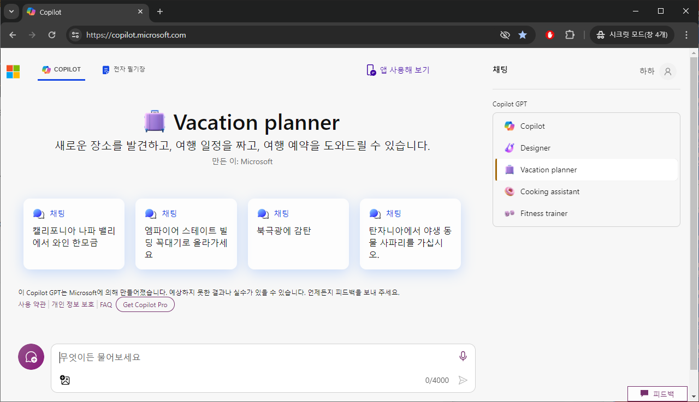Screen dimensions: 699x402
Task: Open the tab search dropdown arrow
Action: (11, 11)
